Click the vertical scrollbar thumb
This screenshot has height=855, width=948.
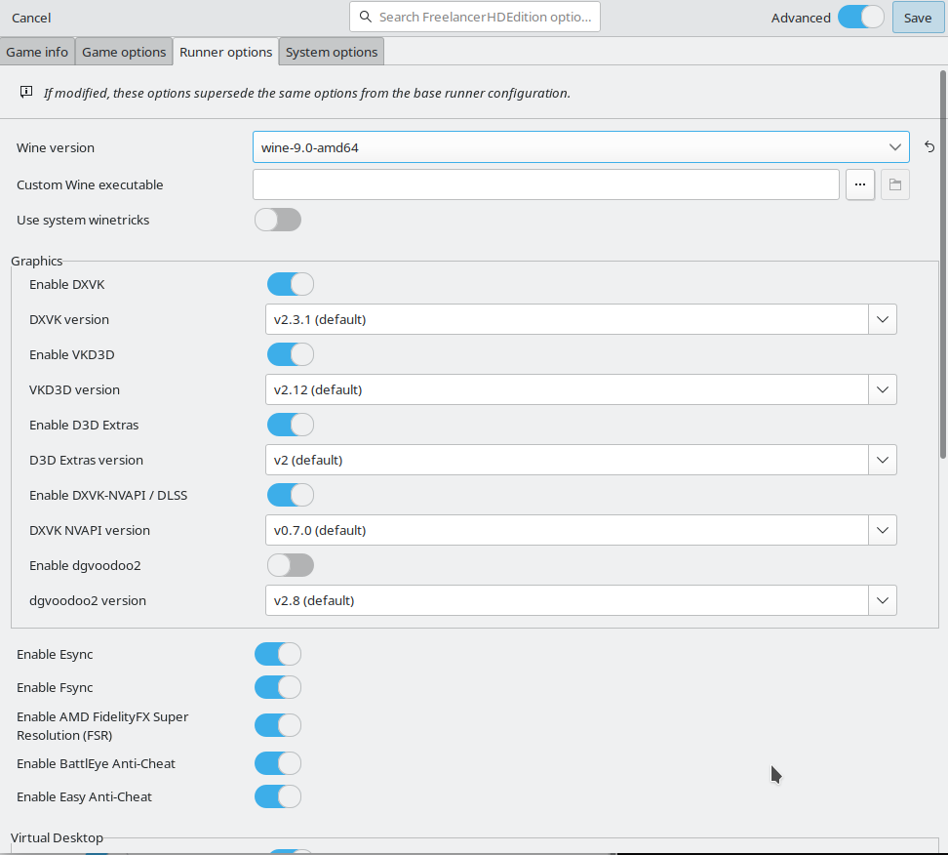942,265
